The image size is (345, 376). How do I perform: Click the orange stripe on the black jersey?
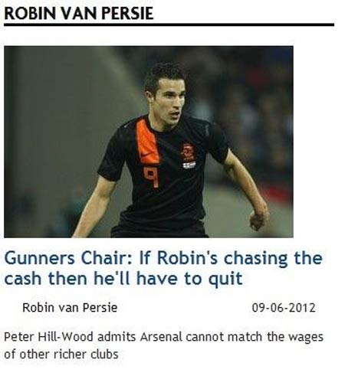[x=147, y=142]
